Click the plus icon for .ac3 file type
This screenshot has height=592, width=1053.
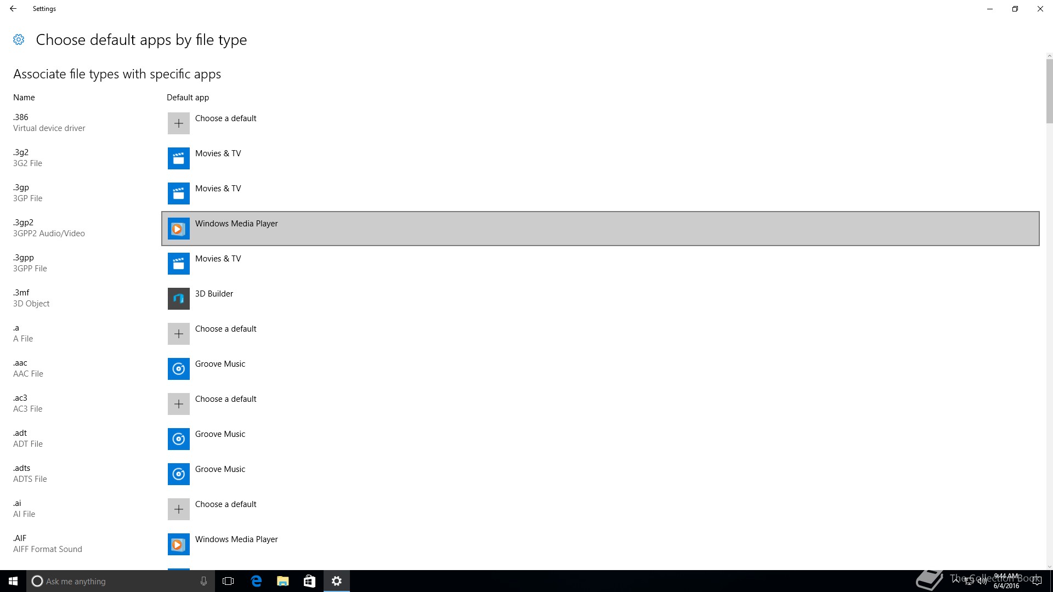179,404
